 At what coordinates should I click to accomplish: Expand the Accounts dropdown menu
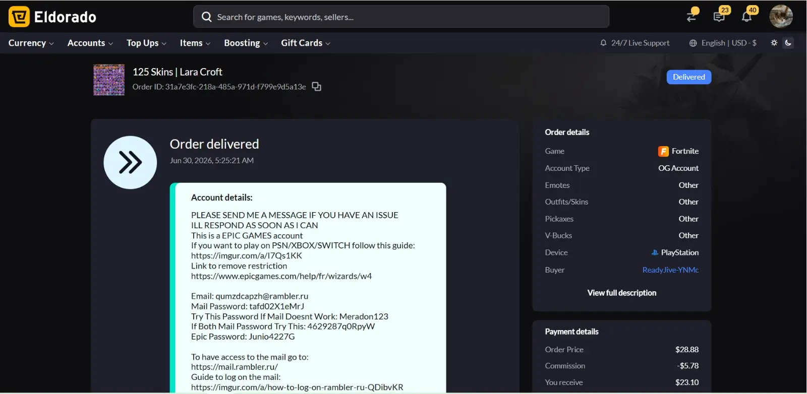[x=90, y=43]
